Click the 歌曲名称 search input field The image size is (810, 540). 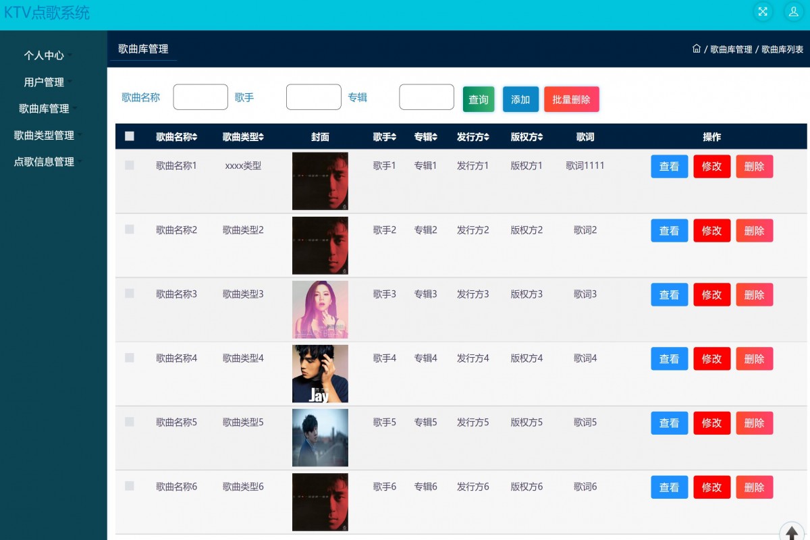coord(200,97)
